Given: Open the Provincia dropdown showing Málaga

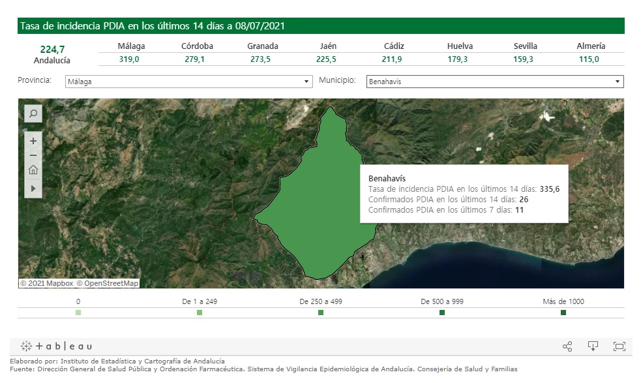Looking at the screenshot, I should [x=189, y=82].
